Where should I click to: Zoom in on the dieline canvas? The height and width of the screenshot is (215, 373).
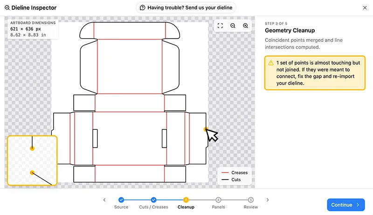246,26
